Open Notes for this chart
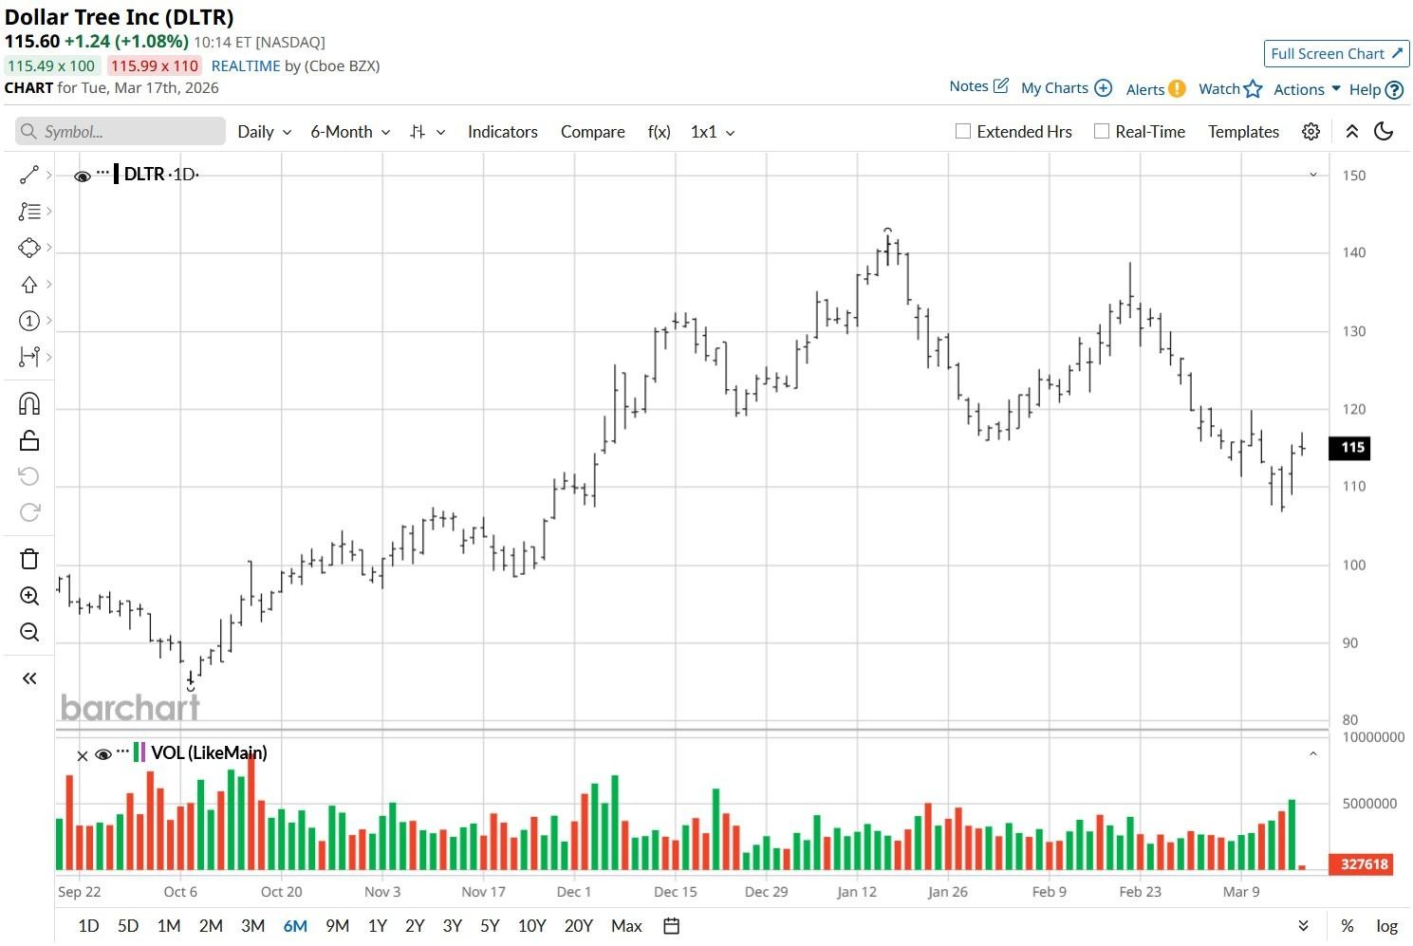 tap(978, 86)
